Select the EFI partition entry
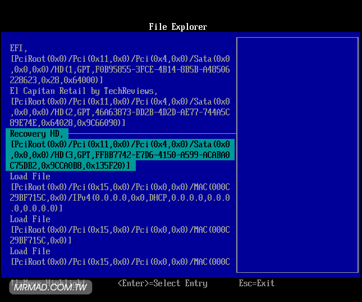Image resolution: width=362 pixels, height=302 pixels. coord(19,48)
